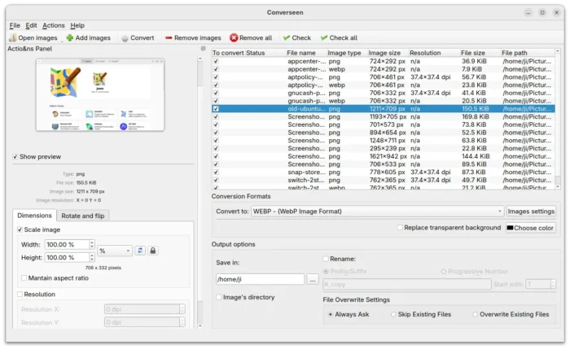Click the Images settings button

point(531,212)
